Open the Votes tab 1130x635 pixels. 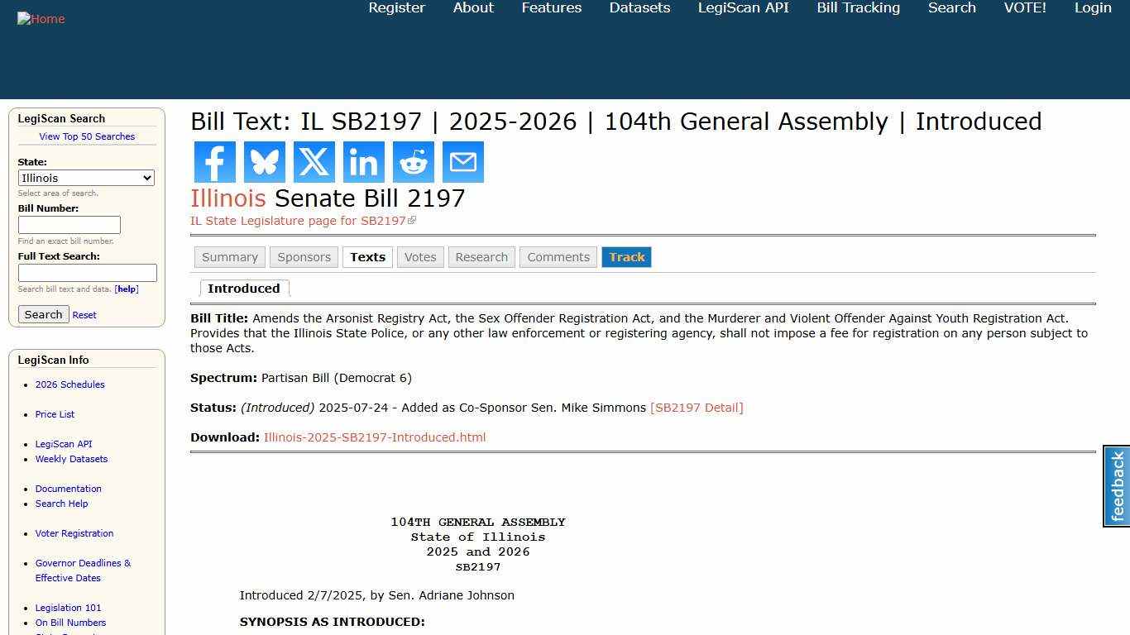(419, 257)
